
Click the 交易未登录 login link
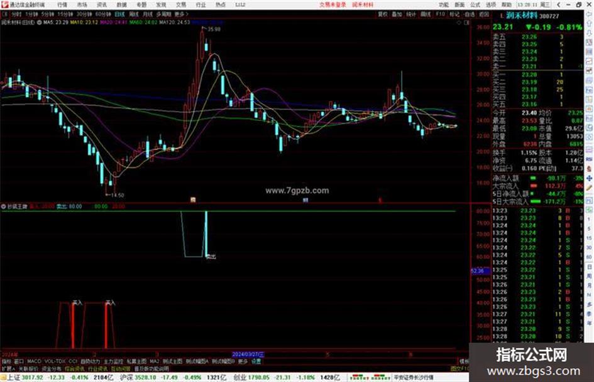[x=333, y=4]
